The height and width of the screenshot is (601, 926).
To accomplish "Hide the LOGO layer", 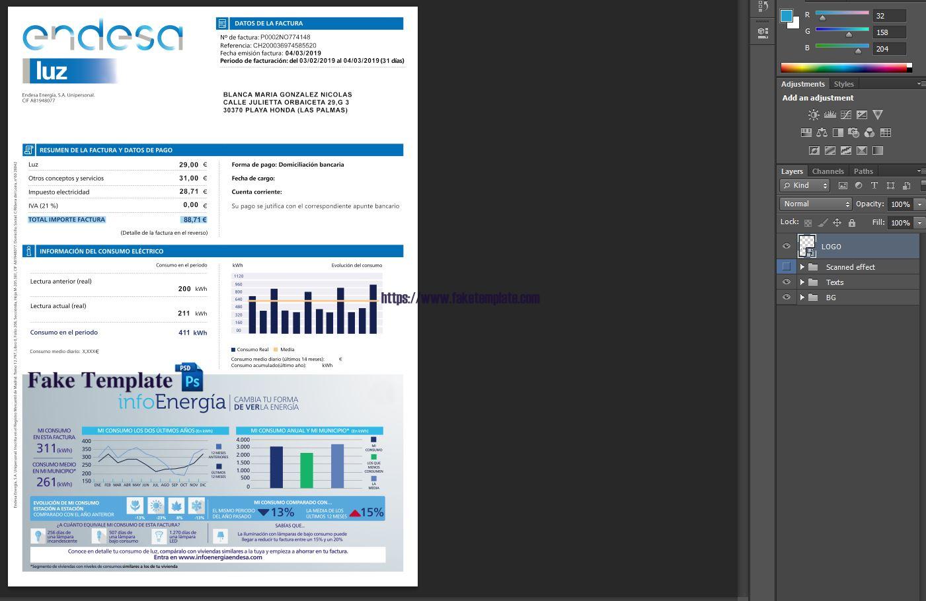I will point(787,247).
